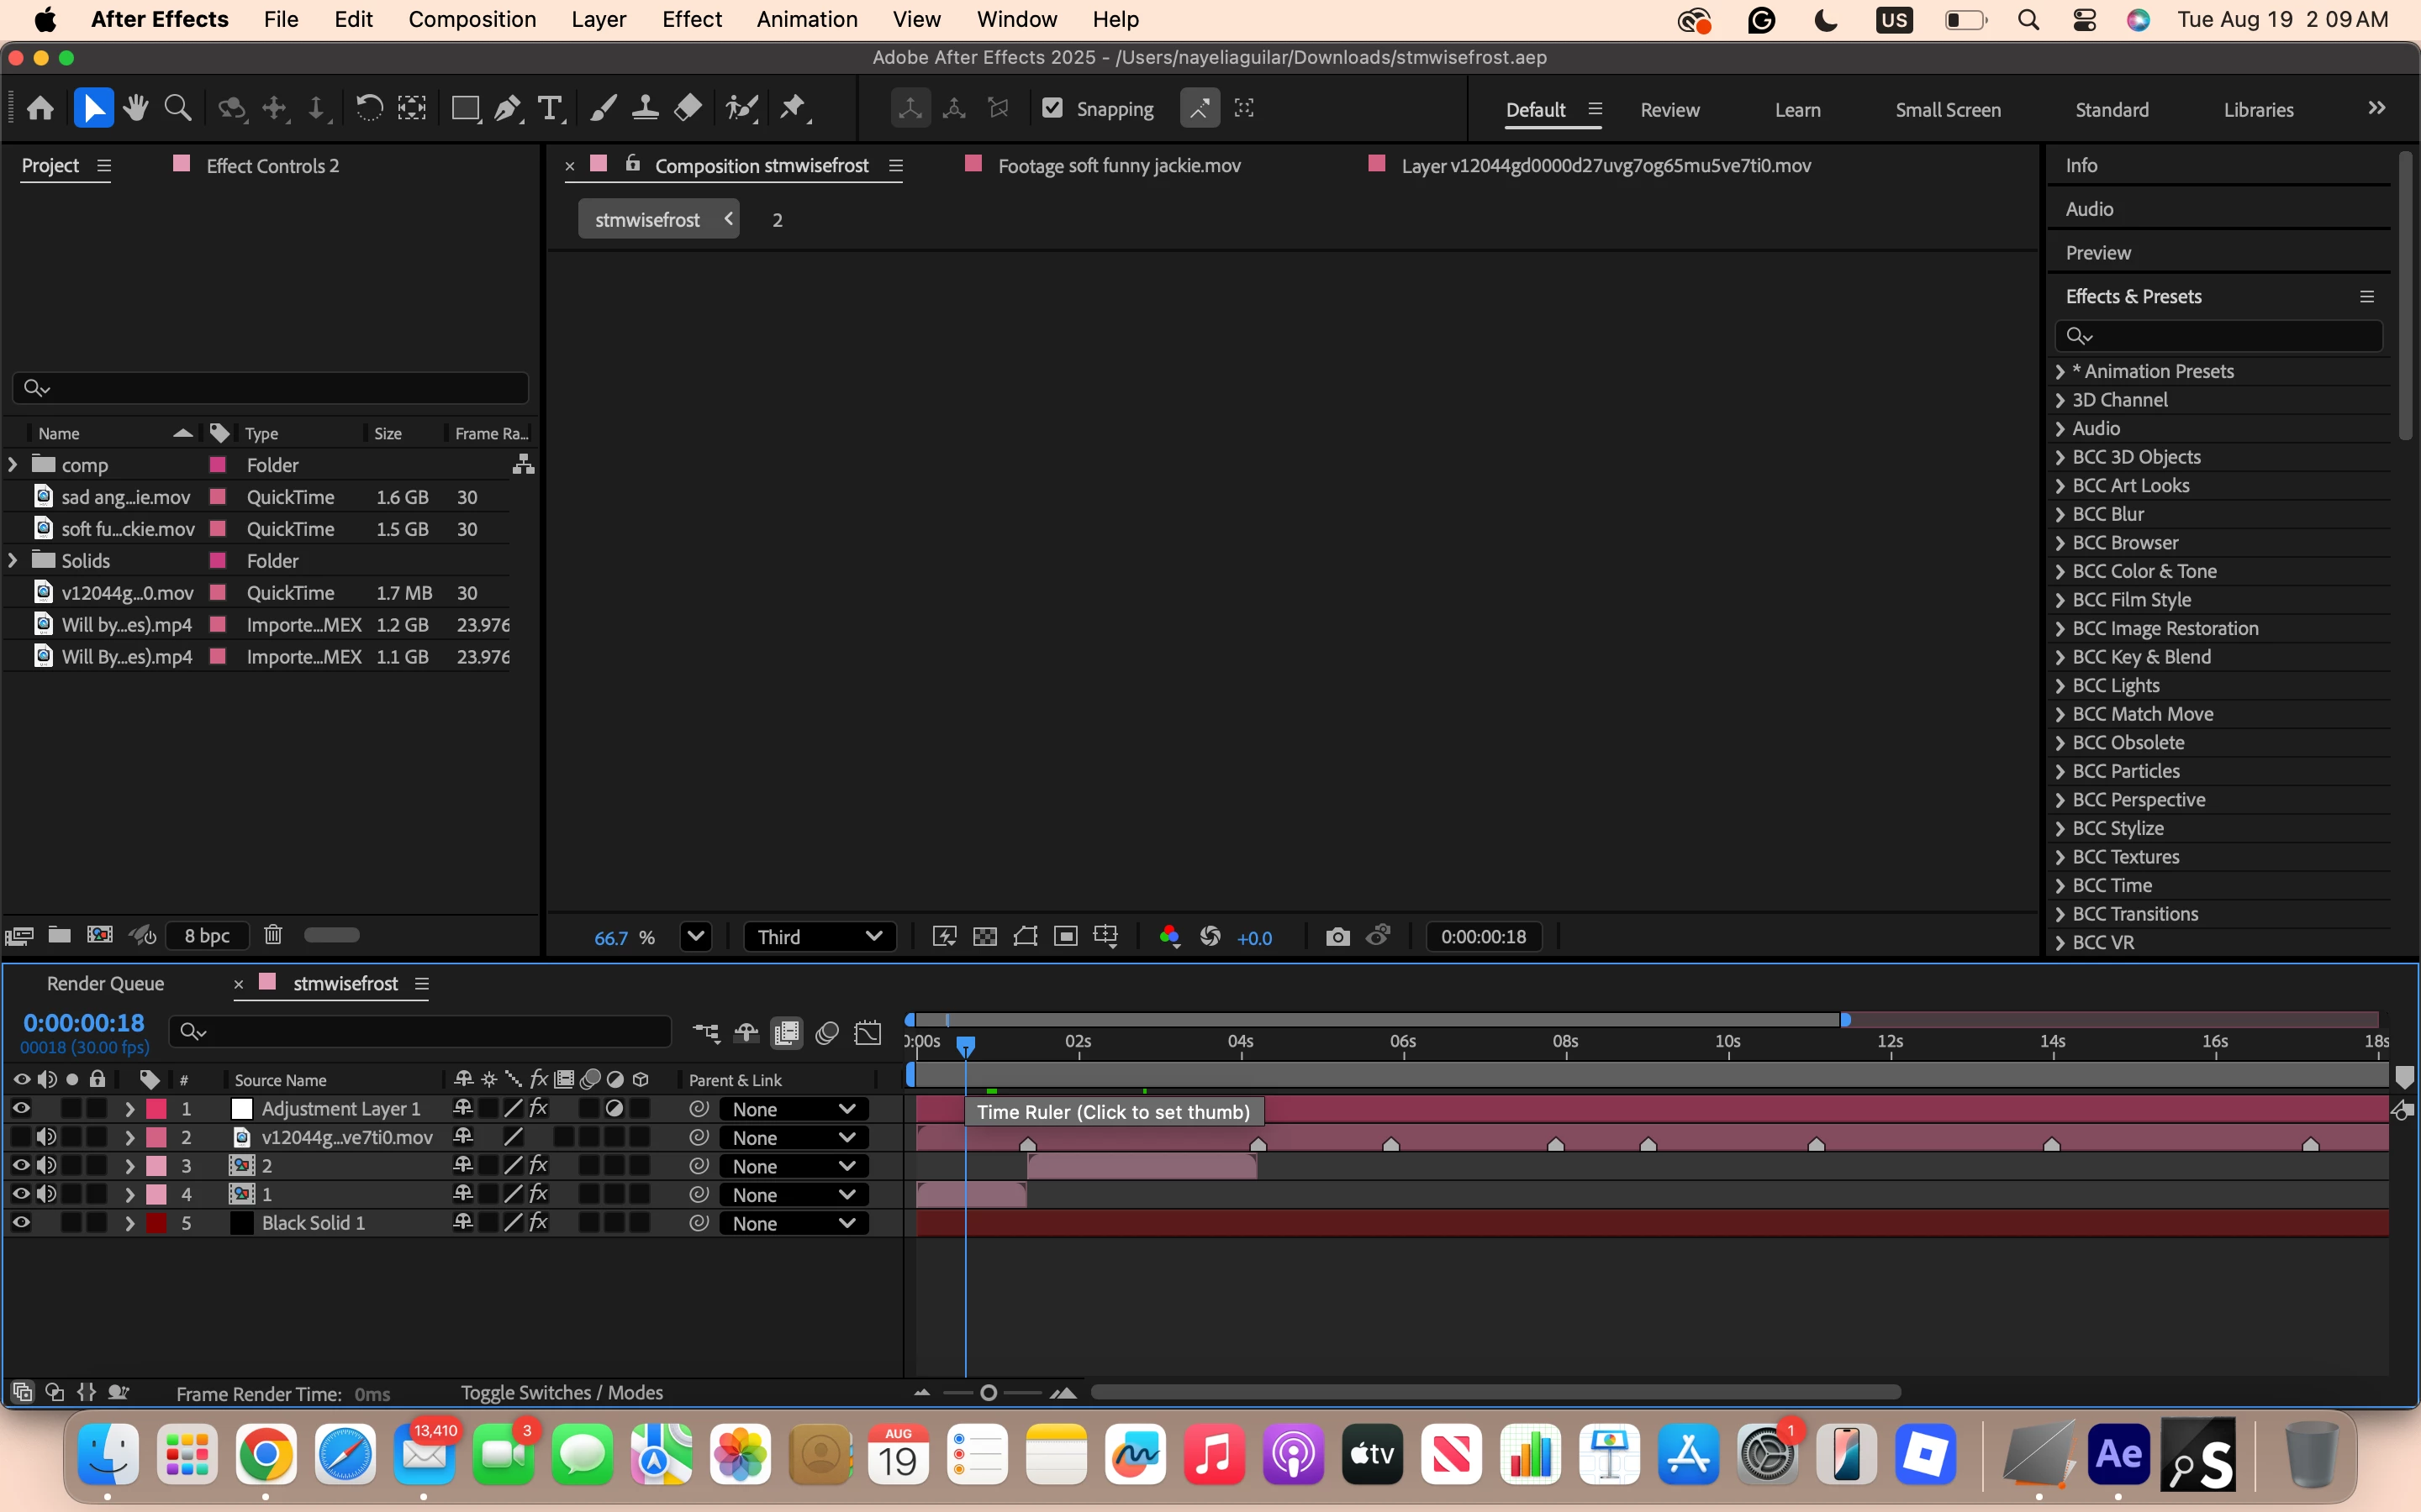Disable the Snapping checkbox
The image size is (2421, 1512).
[1052, 108]
